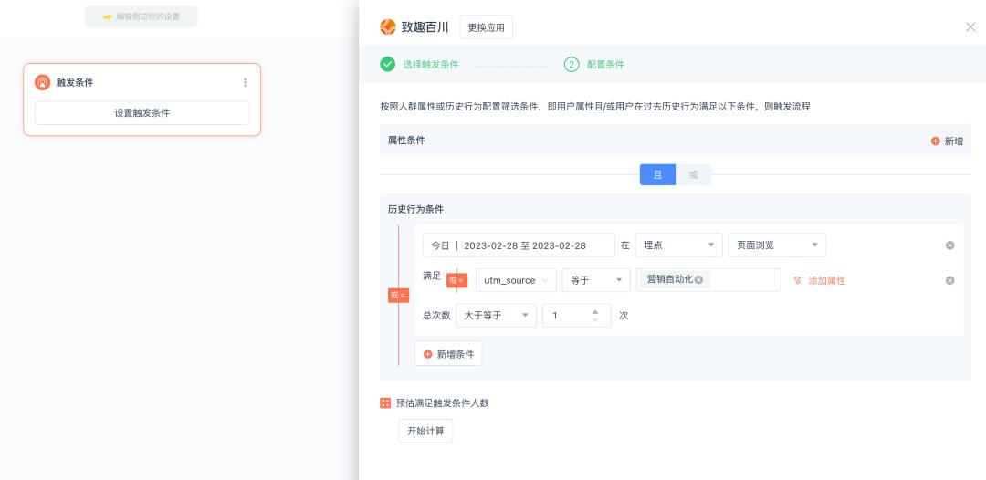Go to step 配置条件
This screenshot has height=480, width=986.
[x=605, y=65]
